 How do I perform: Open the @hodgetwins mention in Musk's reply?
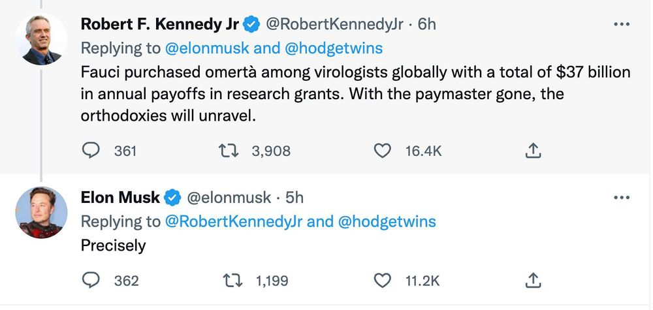tap(387, 221)
